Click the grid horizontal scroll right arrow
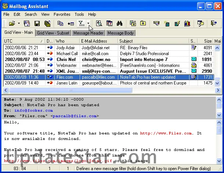This screenshot has height=173, width=224. [x=218, y=90]
